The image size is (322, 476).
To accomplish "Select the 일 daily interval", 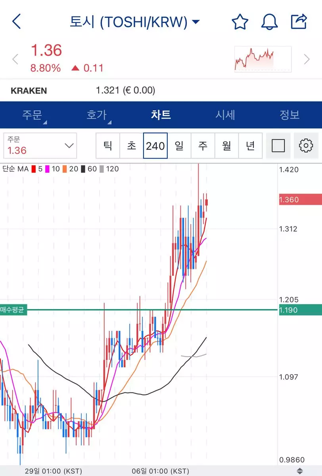I will coord(179,146).
